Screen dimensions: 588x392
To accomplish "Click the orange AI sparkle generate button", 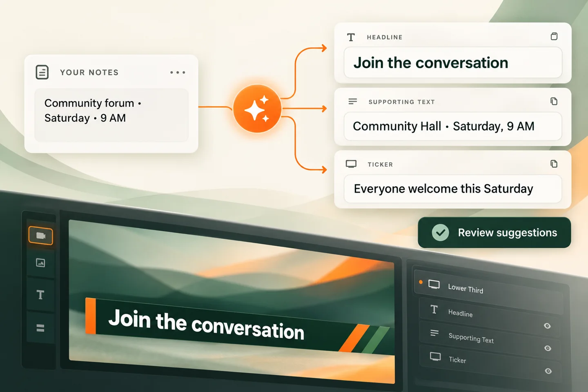I will pyautogui.click(x=257, y=109).
